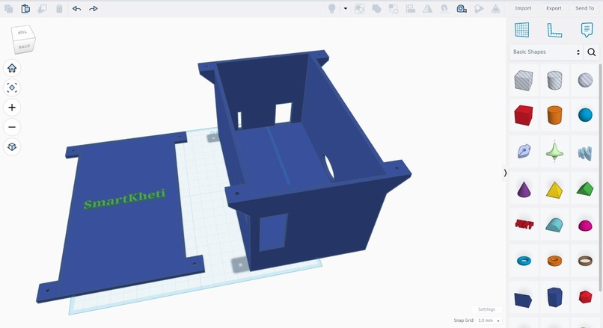Select the Scribble pen-nib shape
Viewport: 603px width, 328px height.
524,151
